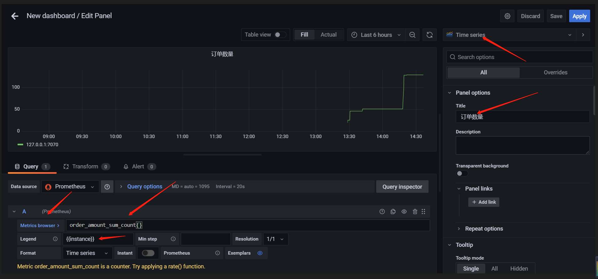Click the Prometheus link info icon
The width and height of the screenshot is (598, 279).
click(218, 253)
